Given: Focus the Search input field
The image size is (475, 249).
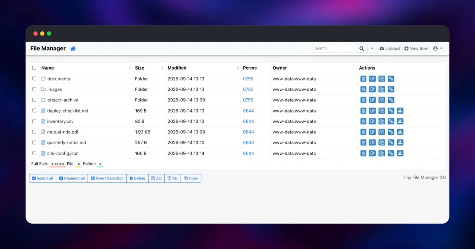Looking at the screenshot, I should 335,49.
